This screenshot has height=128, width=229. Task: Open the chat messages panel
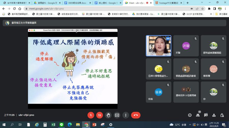click(x=206, y=115)
